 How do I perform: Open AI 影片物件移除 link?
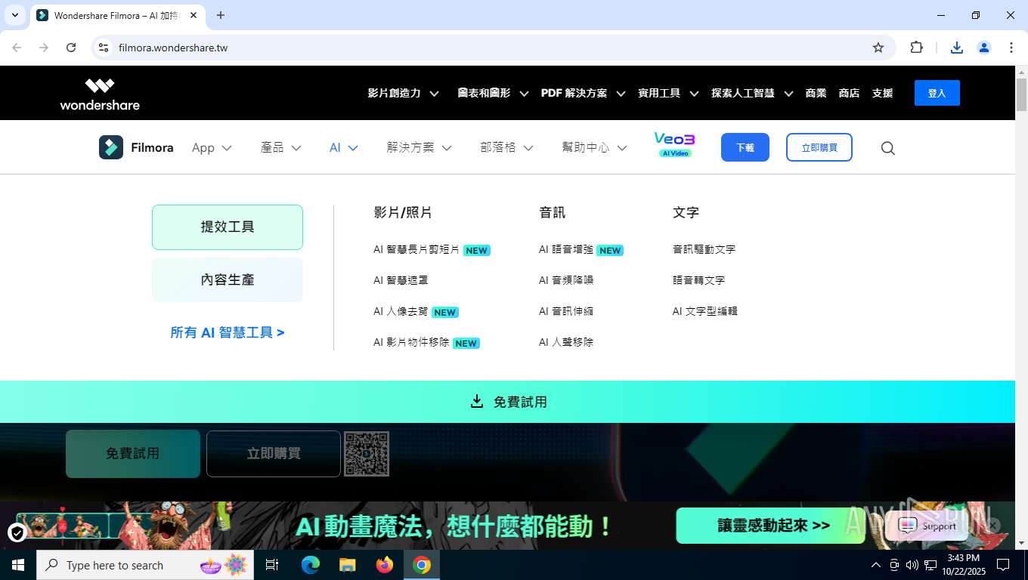click(x=411, y=342)
